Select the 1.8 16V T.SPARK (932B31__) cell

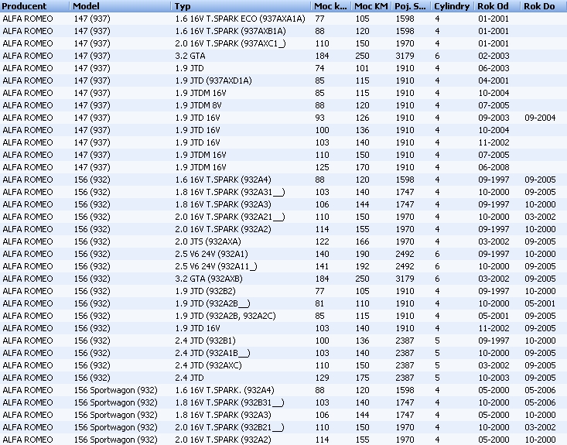click(x=230, y=402)
